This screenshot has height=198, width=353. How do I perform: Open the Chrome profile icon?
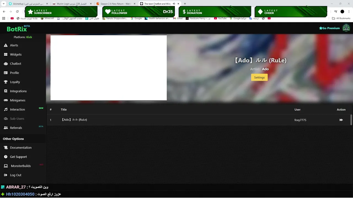click(342, 12)
